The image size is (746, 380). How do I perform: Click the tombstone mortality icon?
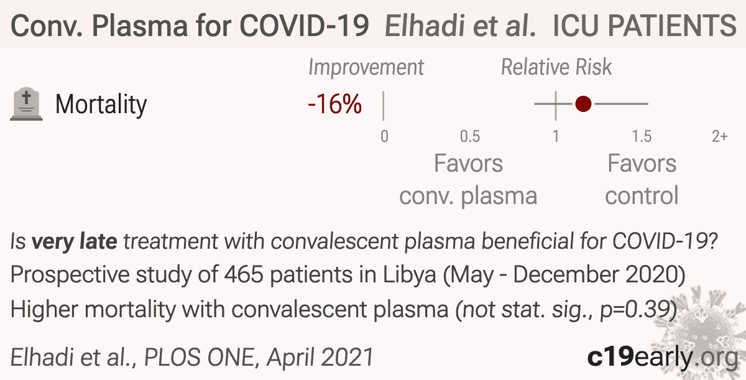pos(27,104)
